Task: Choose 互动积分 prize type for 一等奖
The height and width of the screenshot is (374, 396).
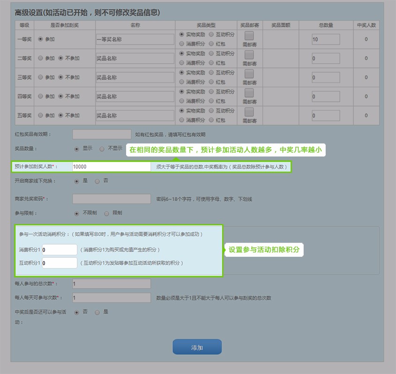Action: (211, 34)
